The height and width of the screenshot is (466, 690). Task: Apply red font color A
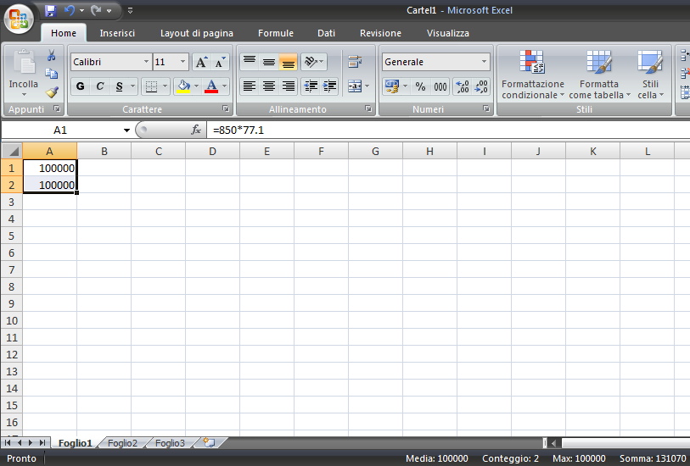click(211, 86)
